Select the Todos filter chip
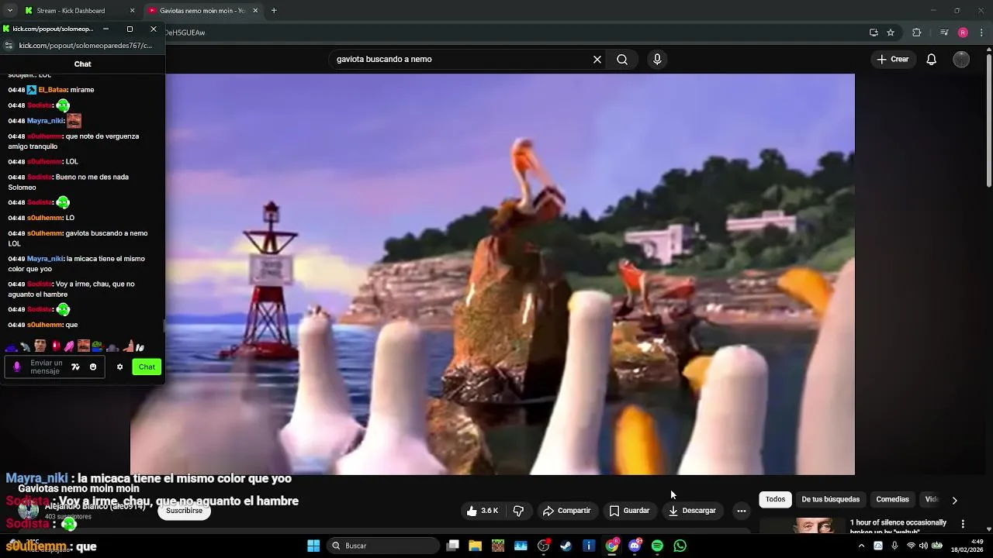The height and width of the screenshot is (558, 993). pos(776,500)
